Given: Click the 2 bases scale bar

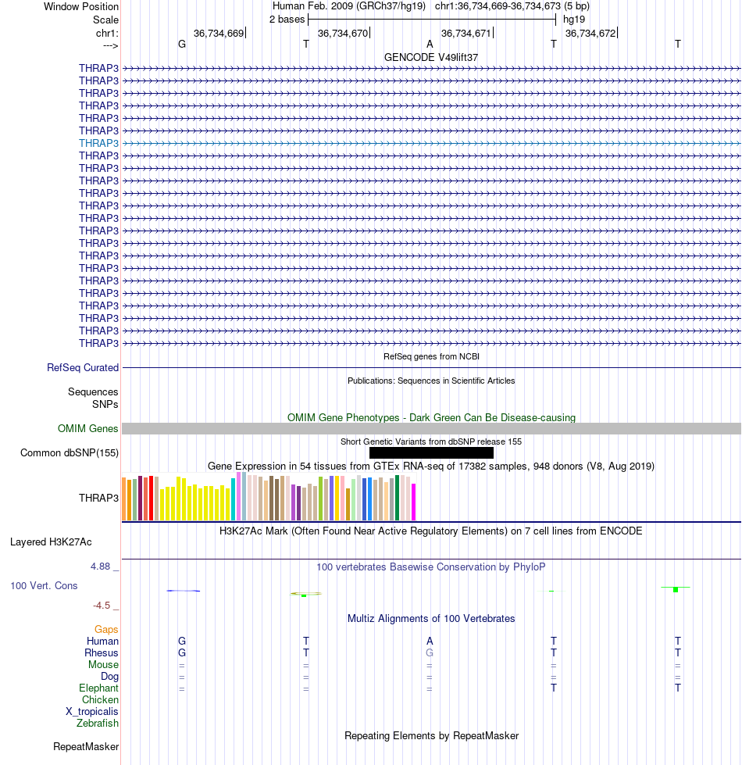Looking at the screenshot, I should point(432,20).
